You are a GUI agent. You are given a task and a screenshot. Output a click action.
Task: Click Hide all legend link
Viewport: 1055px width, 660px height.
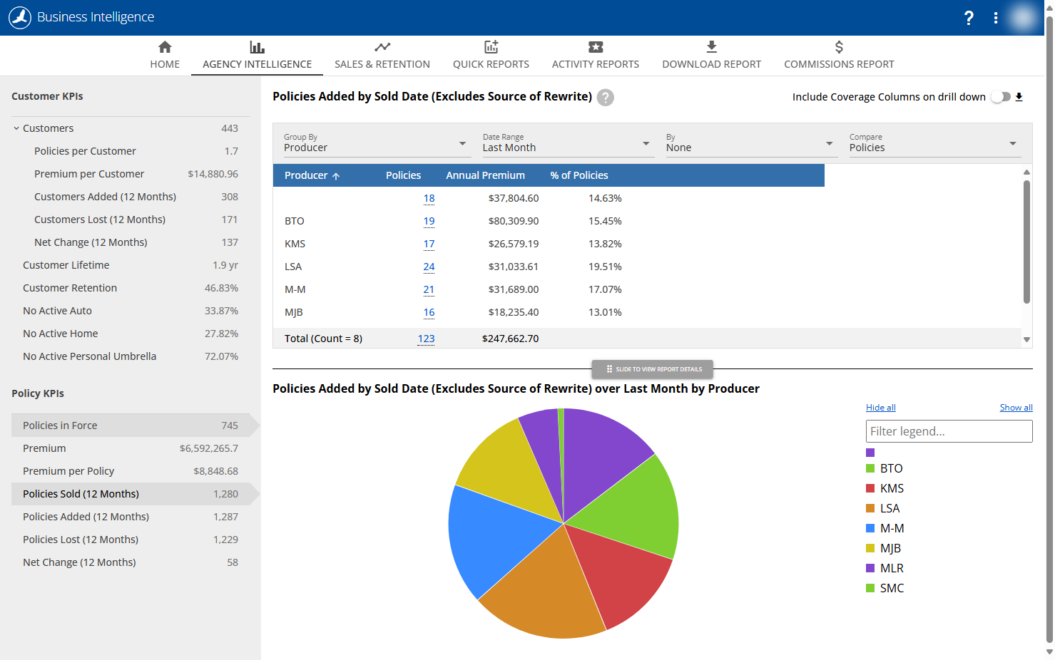click(x=881, y=408)
